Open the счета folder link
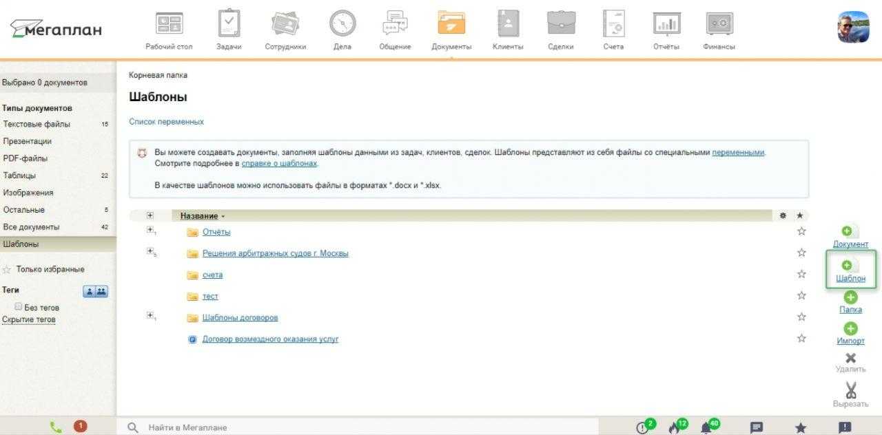Viewport: 882px width, 435px height. (x=212, y=275)
